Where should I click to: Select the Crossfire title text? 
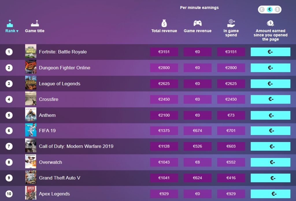tap(49, 99)
